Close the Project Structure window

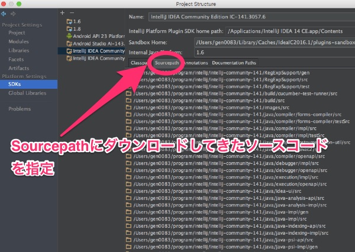pyautogui.click(x=4, y=4)
